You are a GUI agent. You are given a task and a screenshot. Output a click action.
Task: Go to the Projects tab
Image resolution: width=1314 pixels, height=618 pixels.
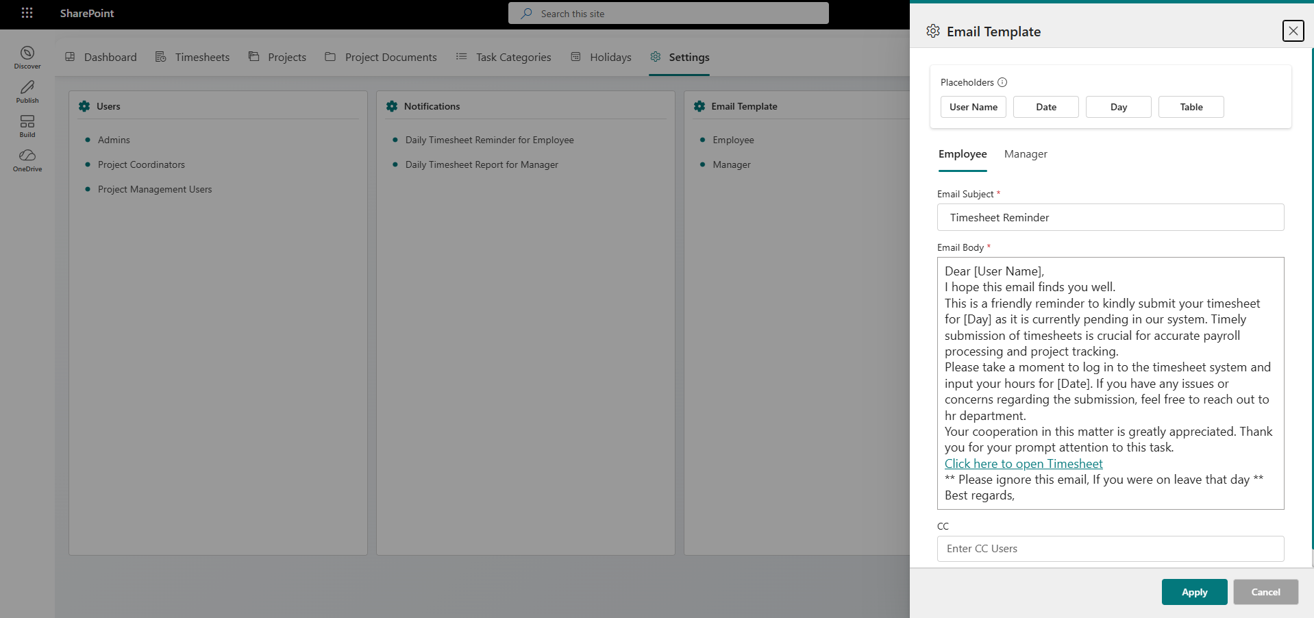click(277, 57)
